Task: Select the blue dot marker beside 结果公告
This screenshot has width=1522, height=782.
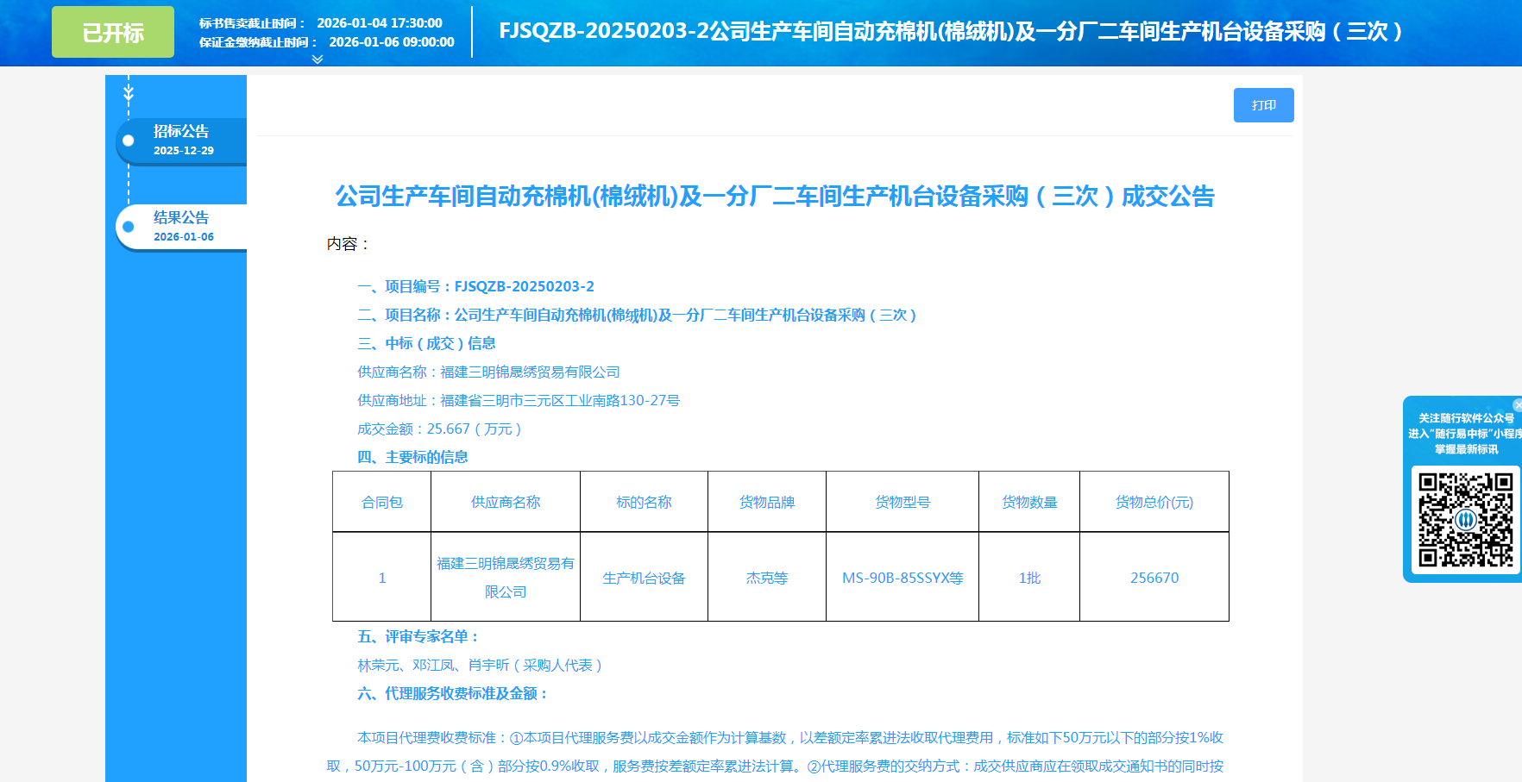Action: [129, 227]
